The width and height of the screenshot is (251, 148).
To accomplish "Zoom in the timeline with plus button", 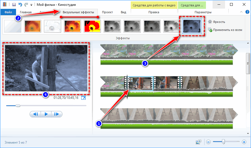I will tap(244, 142).
